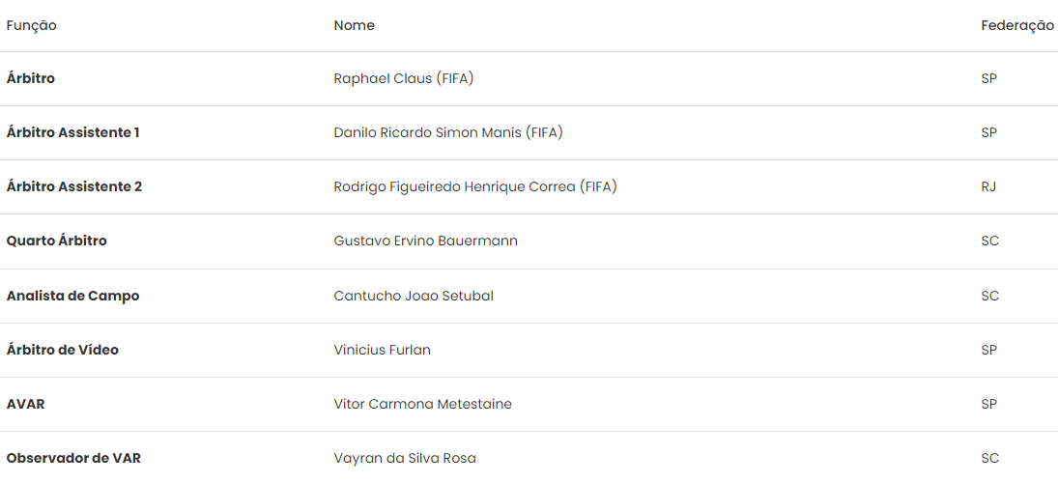Select the Árbitro Assistente 1 label
Image resolution: width=1058 pixels, height=483 pixels.
(73, 132)
